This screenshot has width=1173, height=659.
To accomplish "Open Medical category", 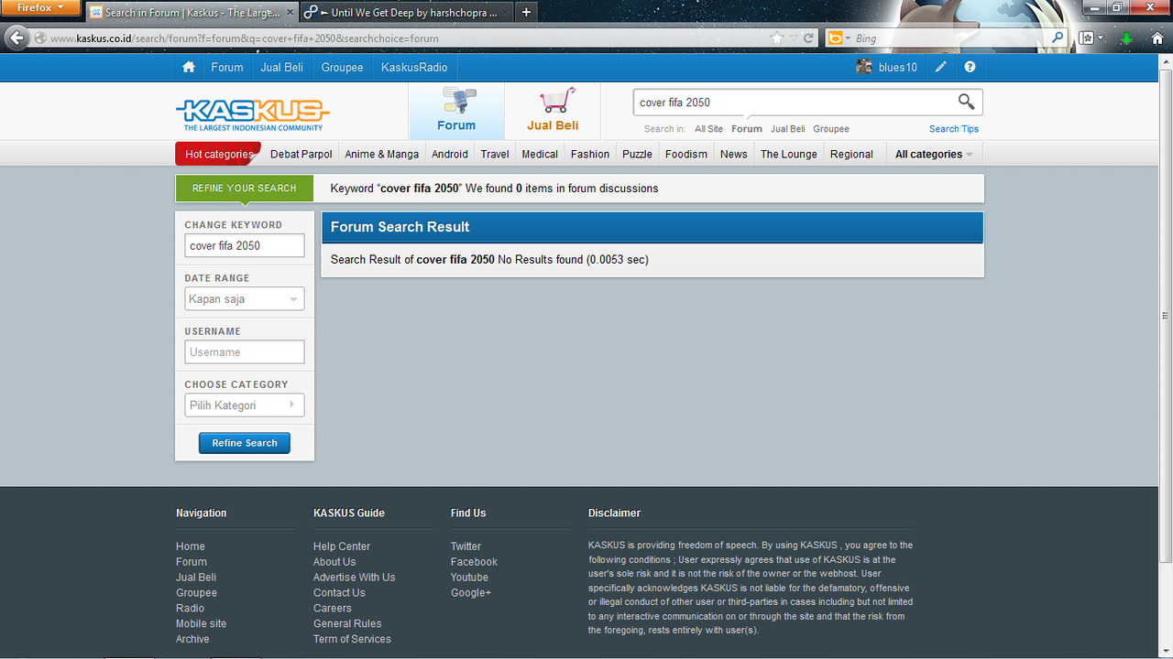I will click(x=540, y=154).
